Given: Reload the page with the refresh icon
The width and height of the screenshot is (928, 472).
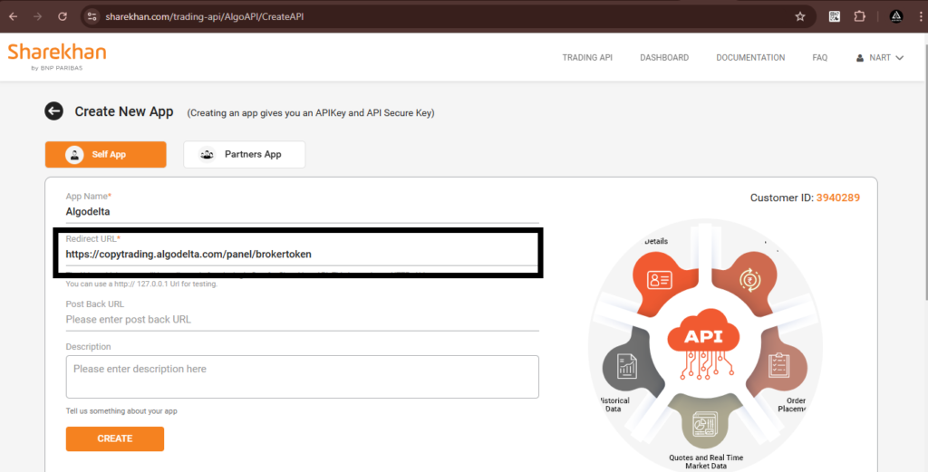Looking at the screenshot, I should coord(63,16).
